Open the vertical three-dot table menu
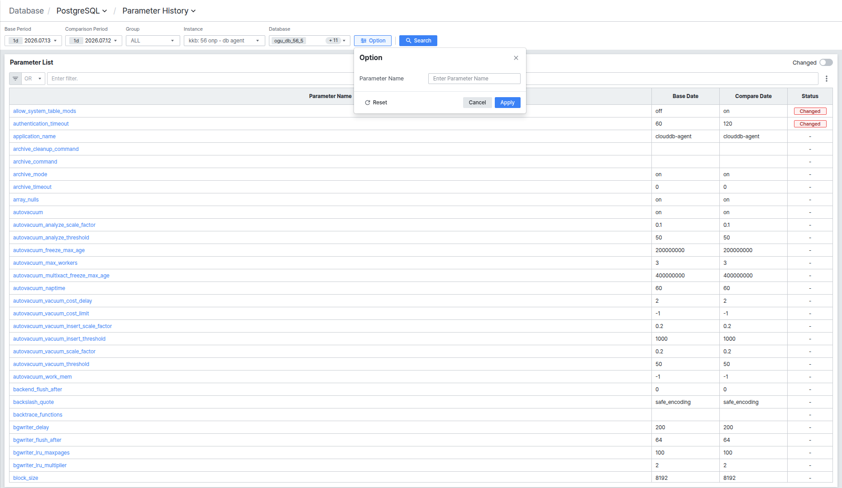This screenshot has width=842, height=488. click(827, 79)
